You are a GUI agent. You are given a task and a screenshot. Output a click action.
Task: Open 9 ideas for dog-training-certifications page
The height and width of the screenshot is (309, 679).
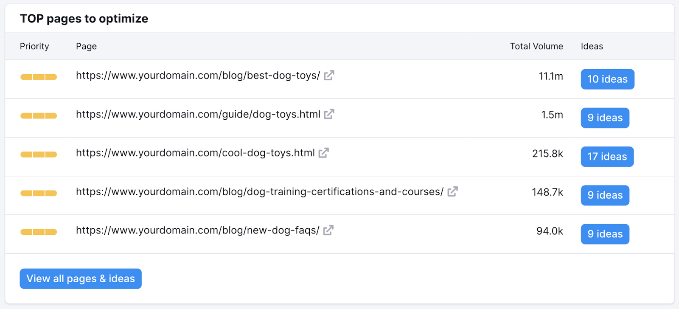tap(604, 195)
